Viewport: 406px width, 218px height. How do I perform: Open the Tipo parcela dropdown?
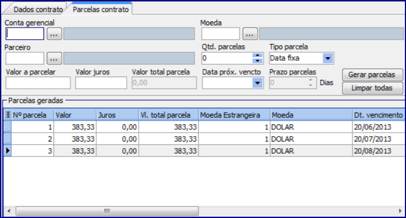point(328,58)
